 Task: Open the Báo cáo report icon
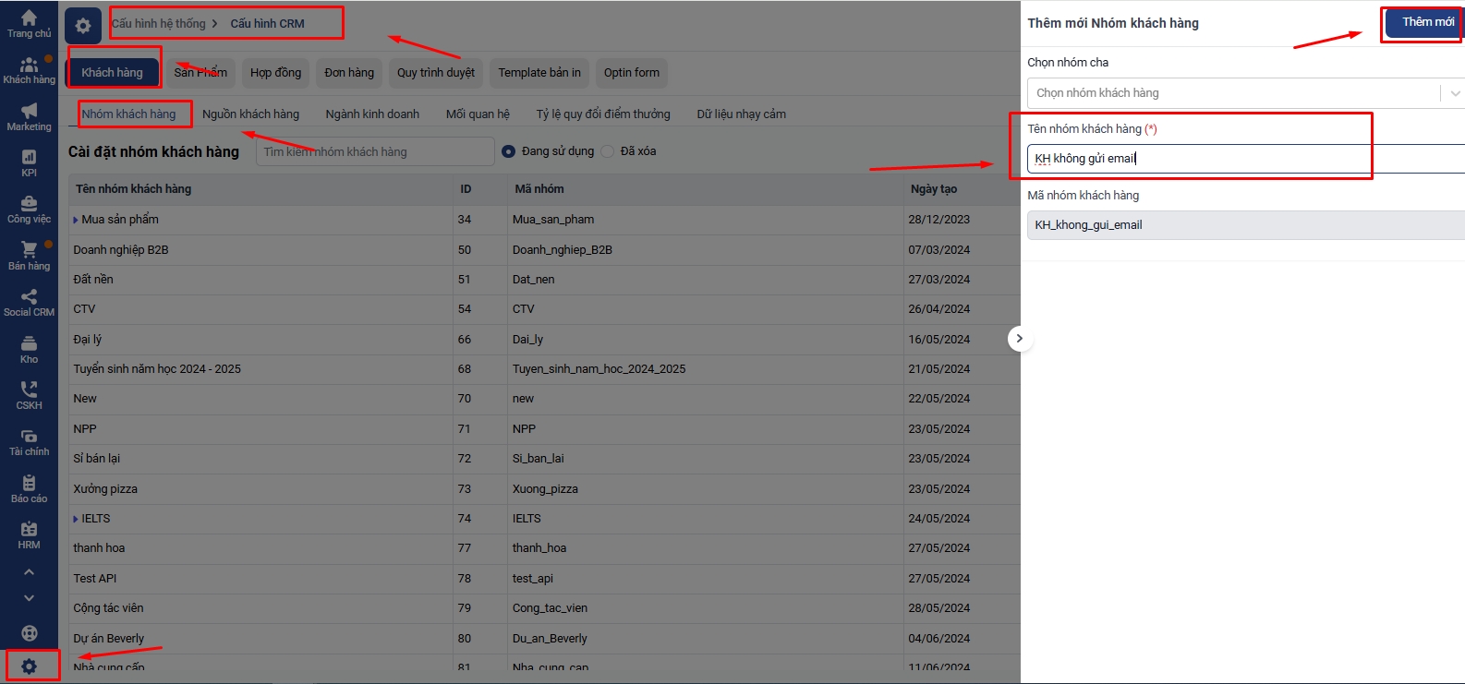[29, 484]
